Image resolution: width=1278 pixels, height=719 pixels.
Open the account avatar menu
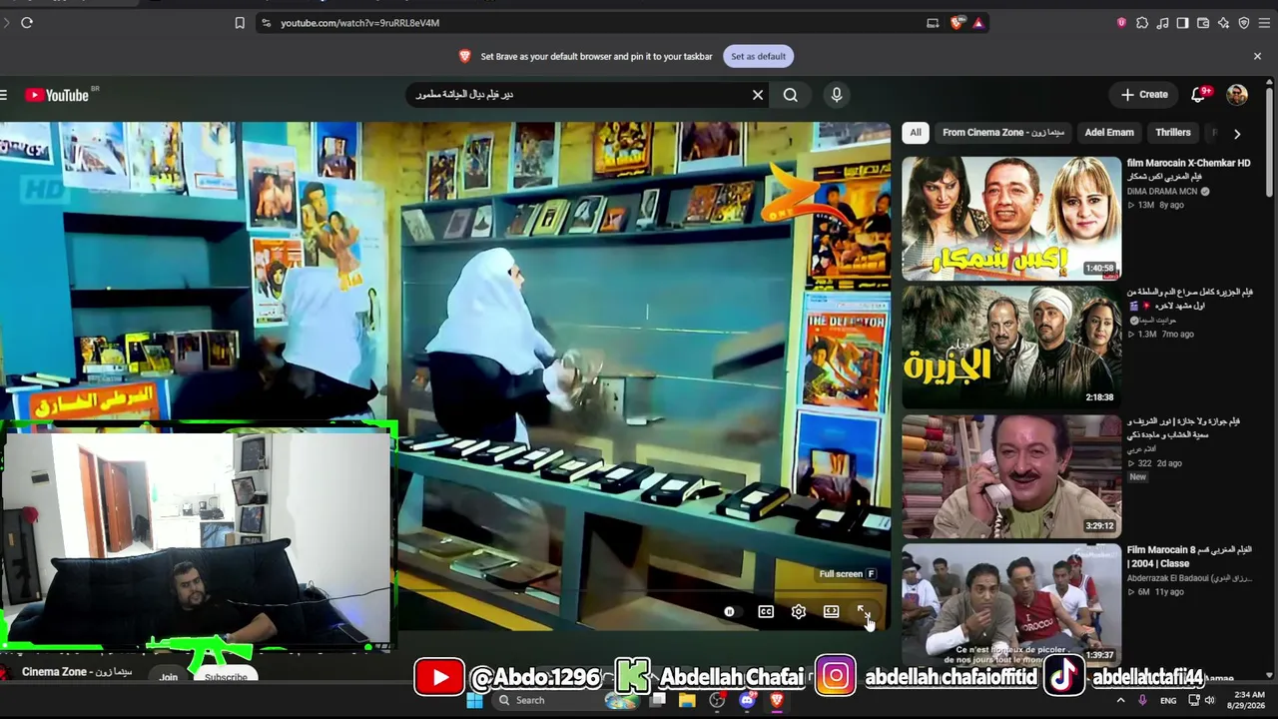(1237, 95)
